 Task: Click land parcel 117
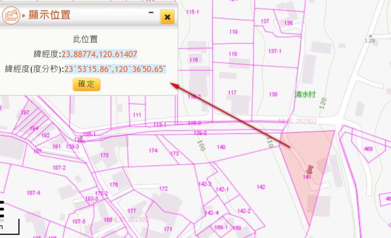[x=232, y=92]
